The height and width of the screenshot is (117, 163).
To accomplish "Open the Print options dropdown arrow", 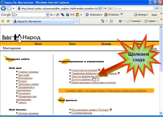I will (x=124, y=21).
